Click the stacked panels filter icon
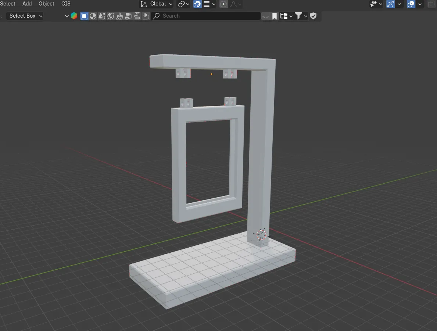Screen dimensions: 437x331 (x=128, y=16)
